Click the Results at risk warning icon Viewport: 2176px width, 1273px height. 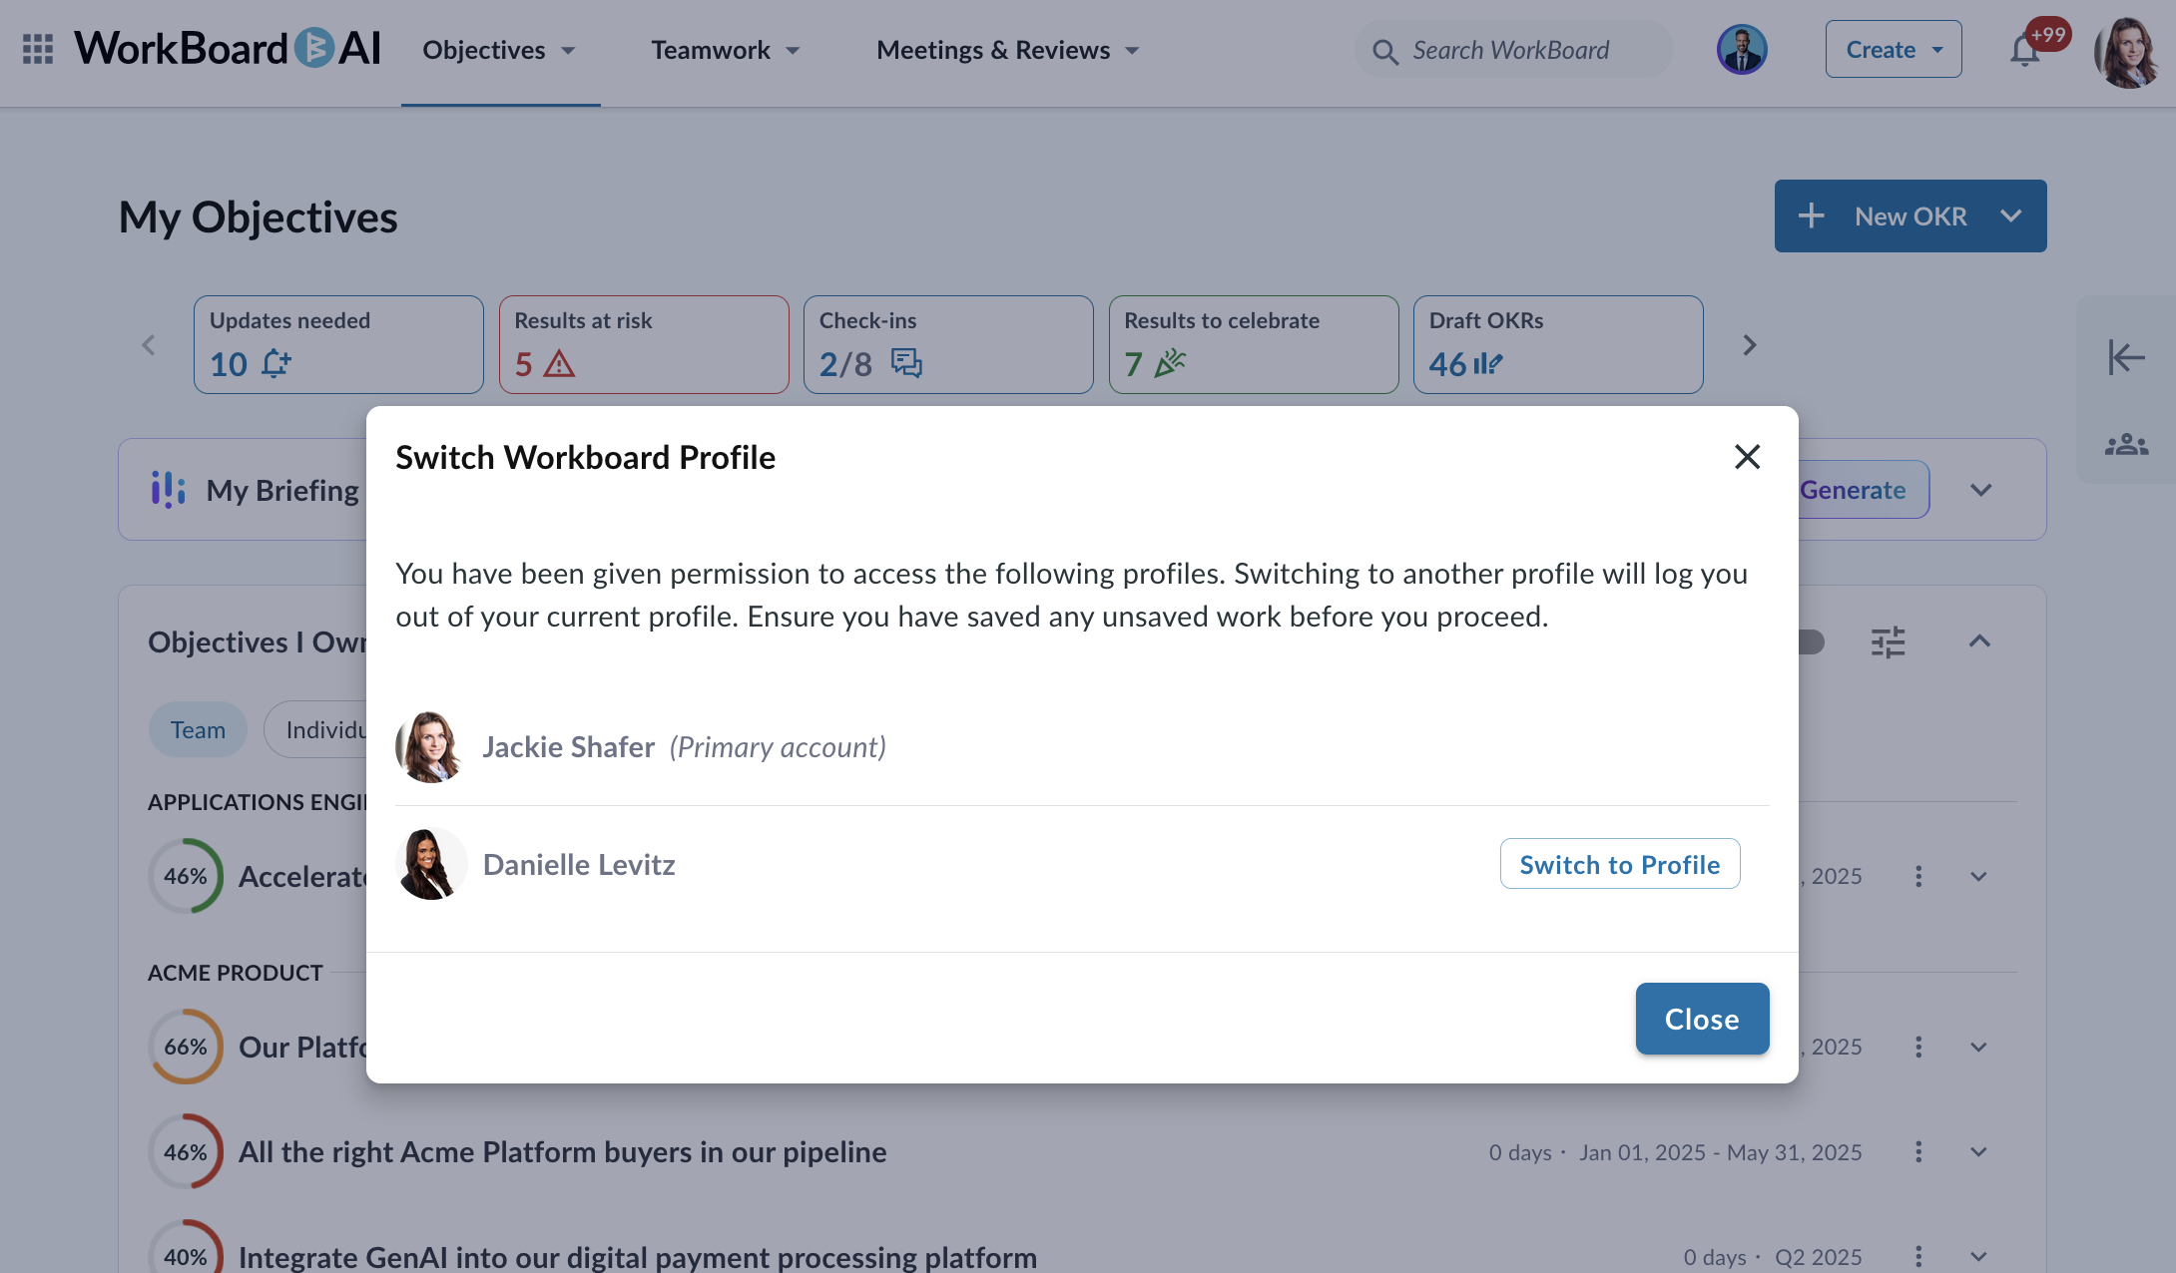click(559, 364)
